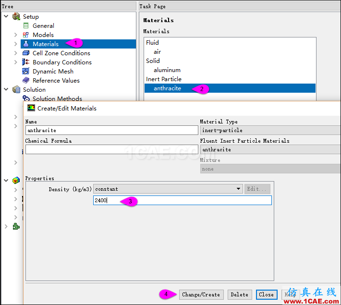
Task: Expand the Boundary Conditions node
Action: pyautogui.click(x=15, y=62)
